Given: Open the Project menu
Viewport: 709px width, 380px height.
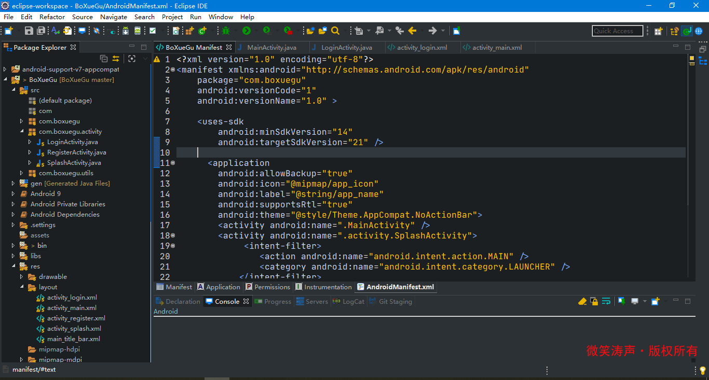Looking at the screenshot, I should (x=172, y=17).
